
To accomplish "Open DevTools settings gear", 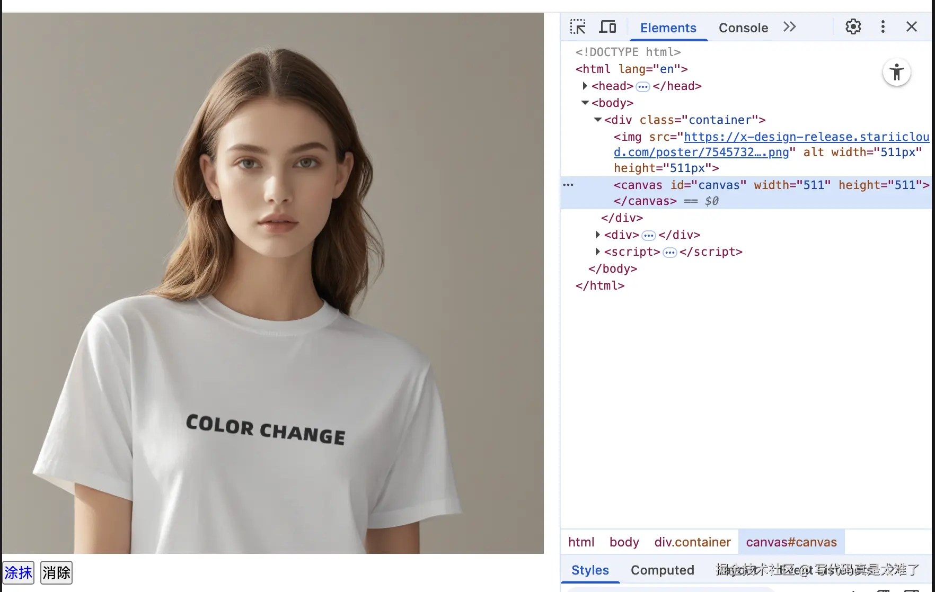I will pos(853,26).
